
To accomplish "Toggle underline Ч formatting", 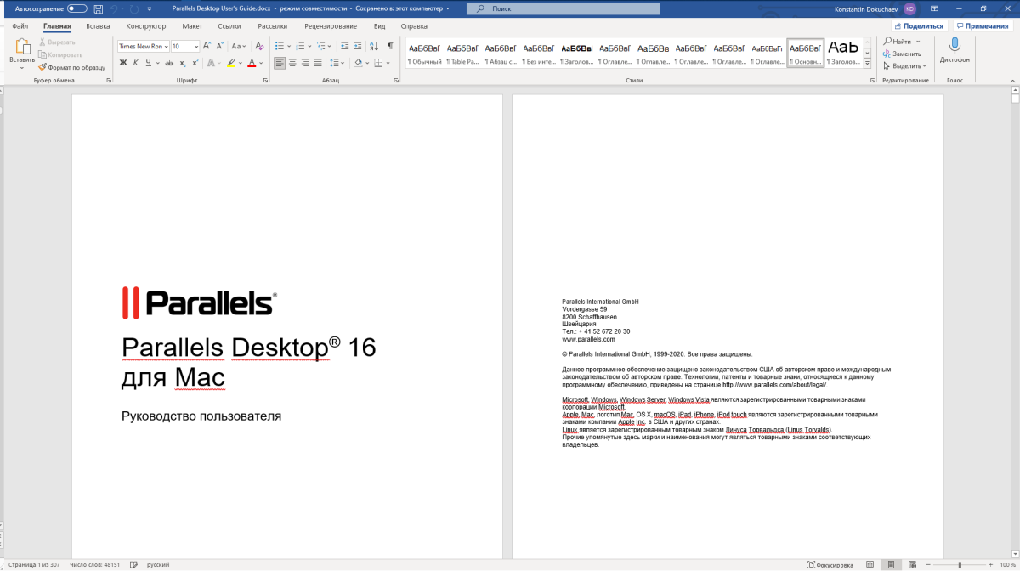I will pos(148,63).
